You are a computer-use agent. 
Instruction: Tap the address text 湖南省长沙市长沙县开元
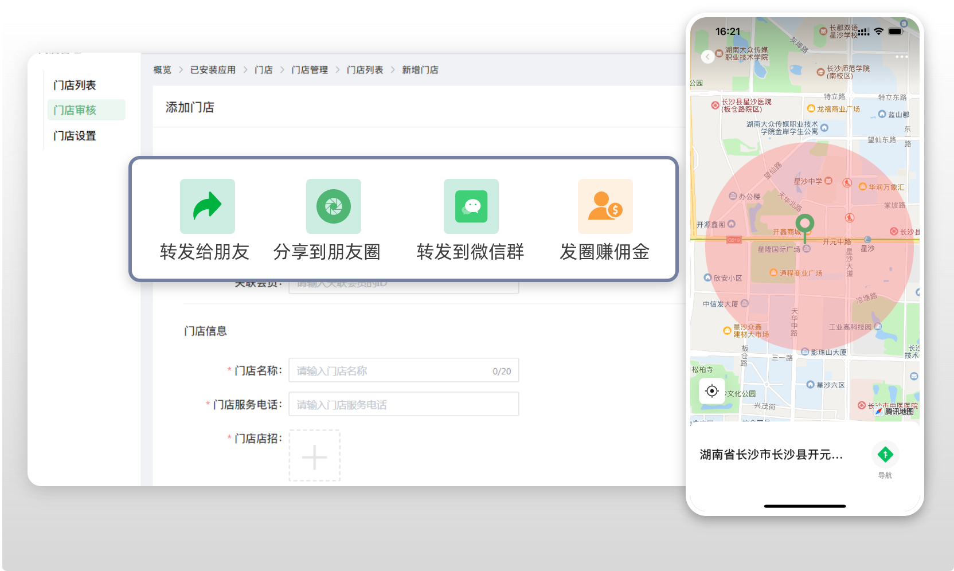pos(771,455)
